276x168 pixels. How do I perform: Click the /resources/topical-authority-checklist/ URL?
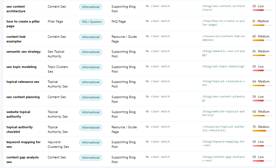(223, 128)
